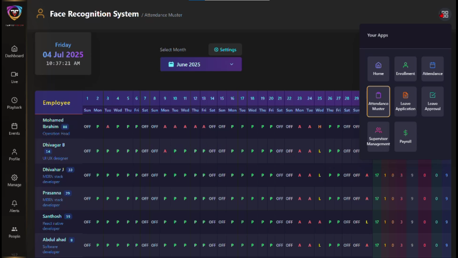Go to Playback in sidebar

point(14,103)
